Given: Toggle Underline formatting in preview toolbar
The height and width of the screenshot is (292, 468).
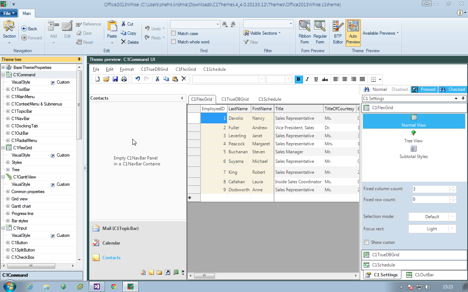Looking at the screenshot, I should pyautogui.click(x=316, y=79).
